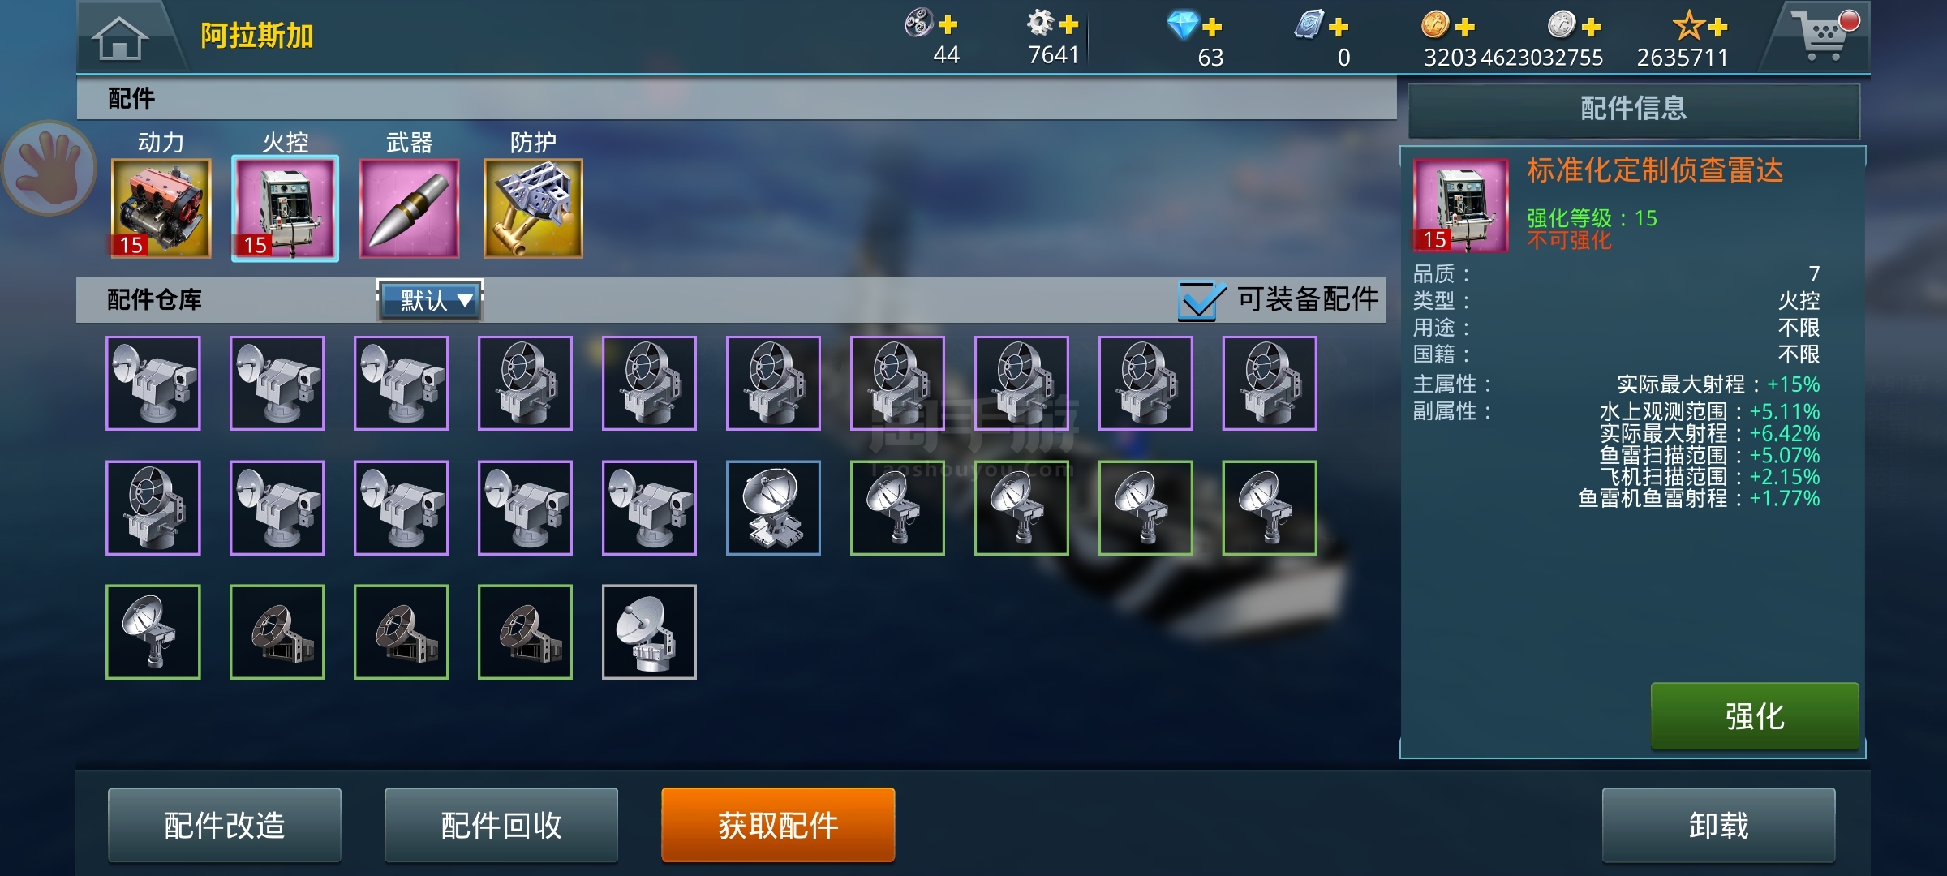This screenshot has height=876, width=1947.
Task: Add more diamonds with plus icon
Action: pyautogui.click(x=1213, y=27)
